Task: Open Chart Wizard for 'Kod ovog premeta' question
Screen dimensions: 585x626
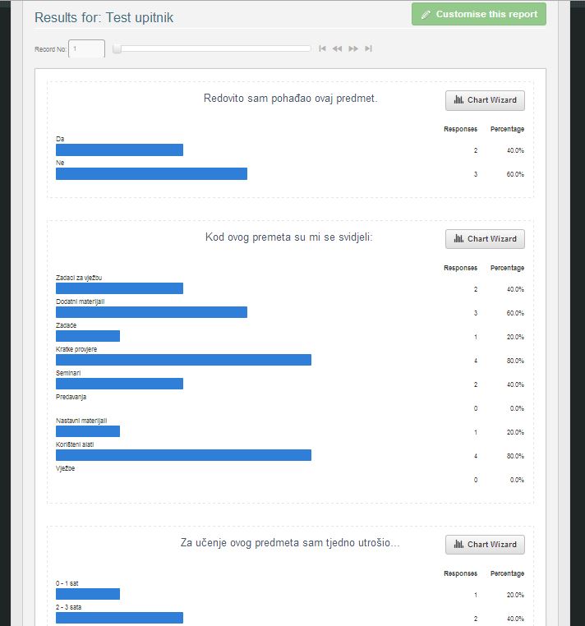Action: click(485, 239)
